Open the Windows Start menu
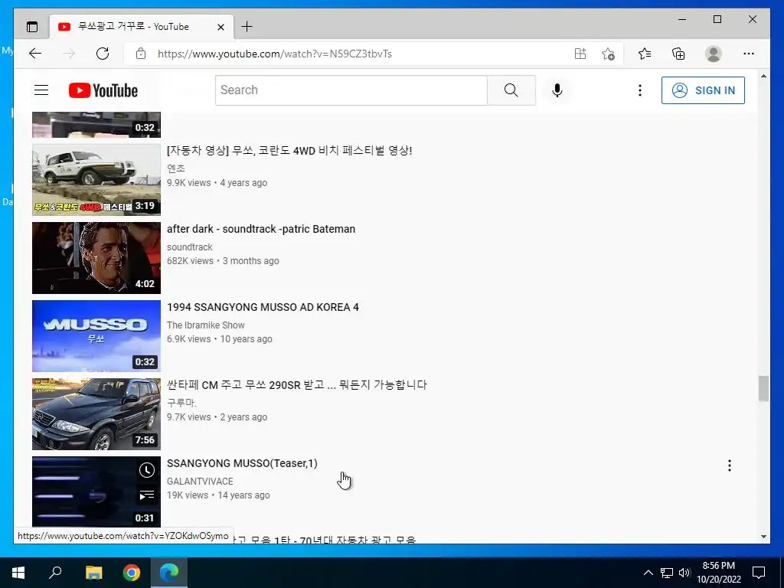 [18, 573]
